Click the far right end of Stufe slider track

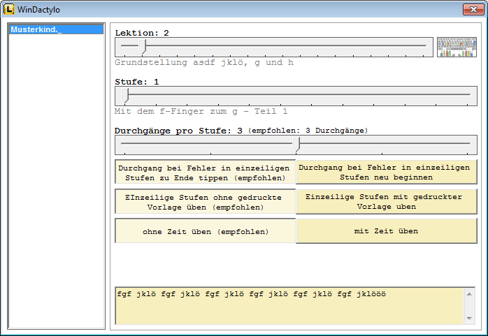[468, 95]
